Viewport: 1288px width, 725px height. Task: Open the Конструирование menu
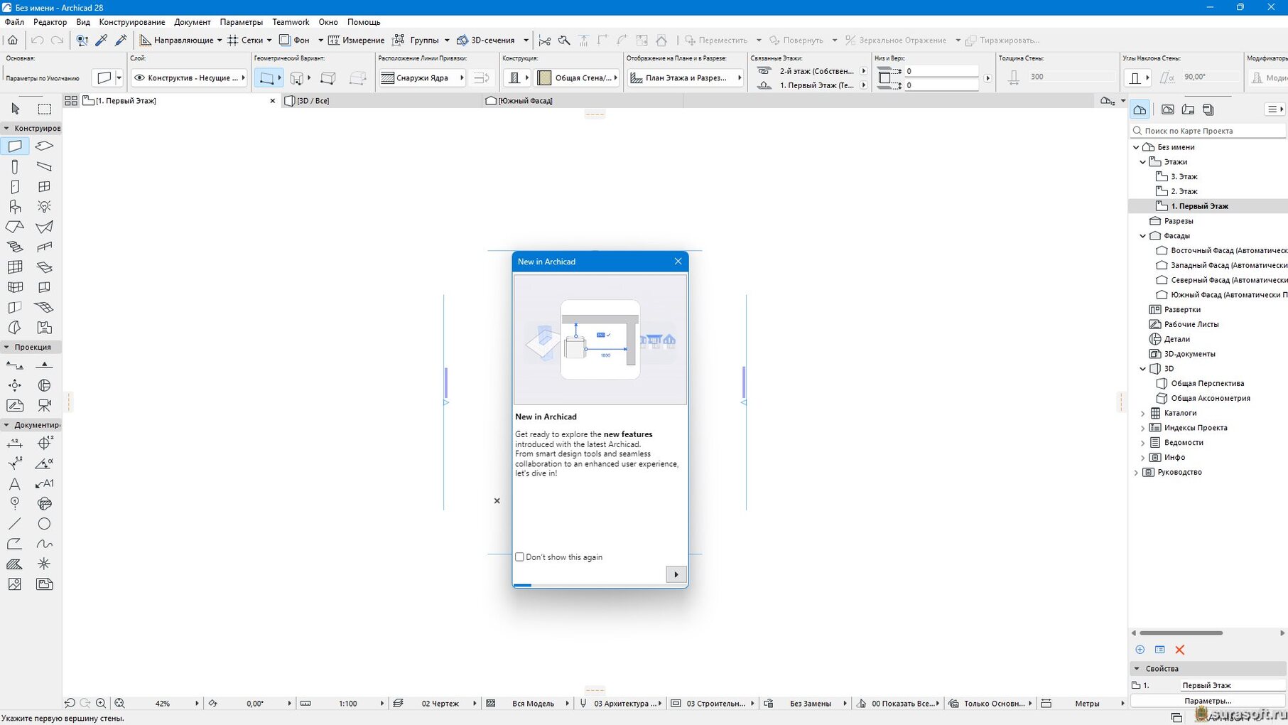pyautogui.click(x=132, y=22)
